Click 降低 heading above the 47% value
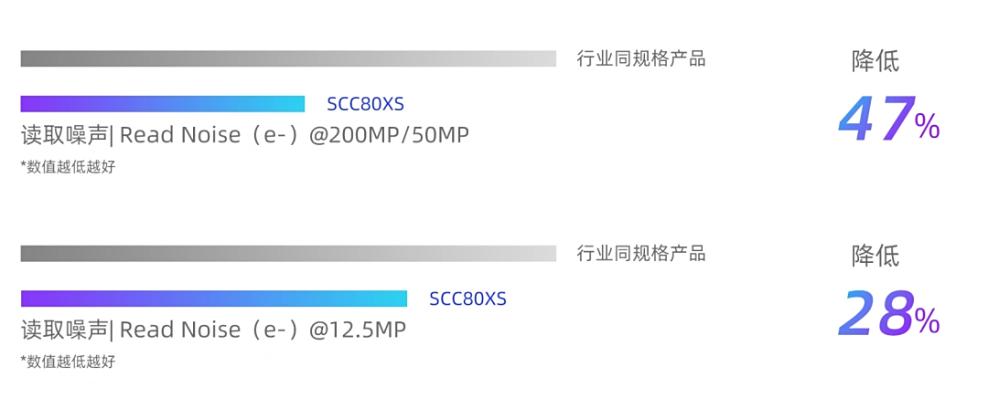This screenshot has width=988, height=419. (875, 61)
